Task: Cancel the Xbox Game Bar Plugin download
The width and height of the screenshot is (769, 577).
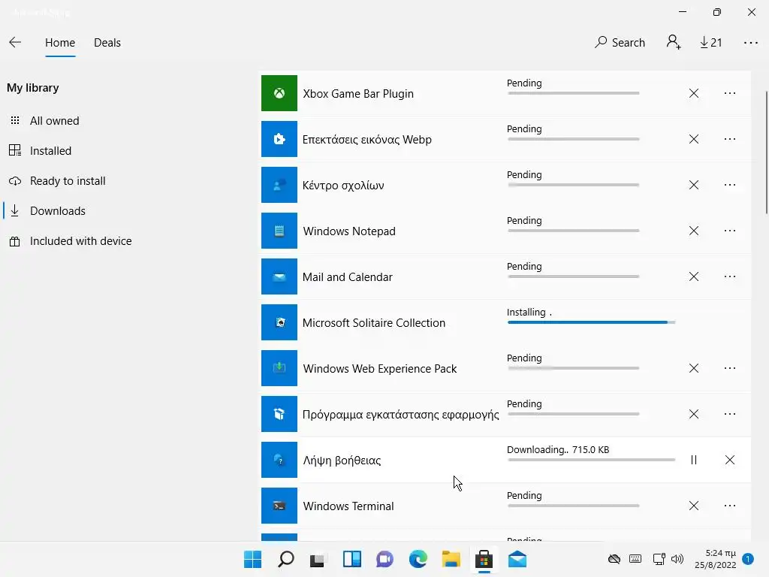Action: [x=693, y=93]
